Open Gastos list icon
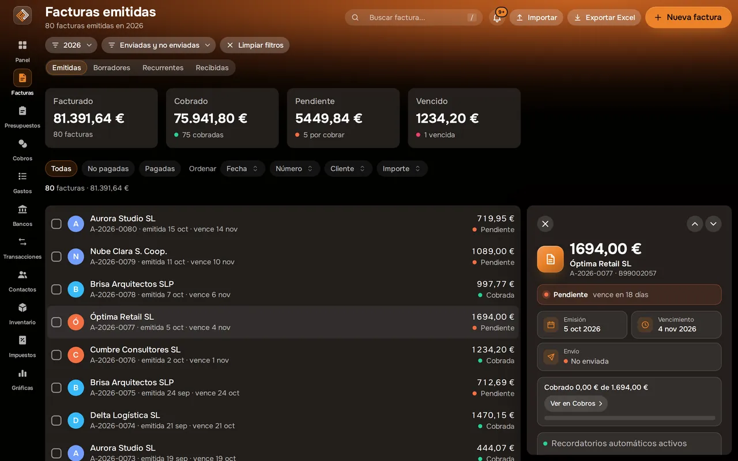Screen dimensions: 738x461 point(22,176)
